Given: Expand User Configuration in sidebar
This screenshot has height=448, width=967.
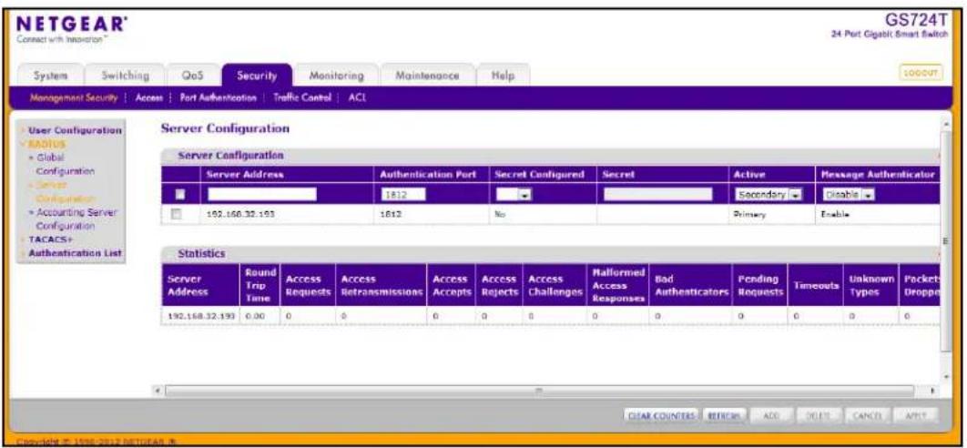Looking at the screenshot, I should 75,131.
